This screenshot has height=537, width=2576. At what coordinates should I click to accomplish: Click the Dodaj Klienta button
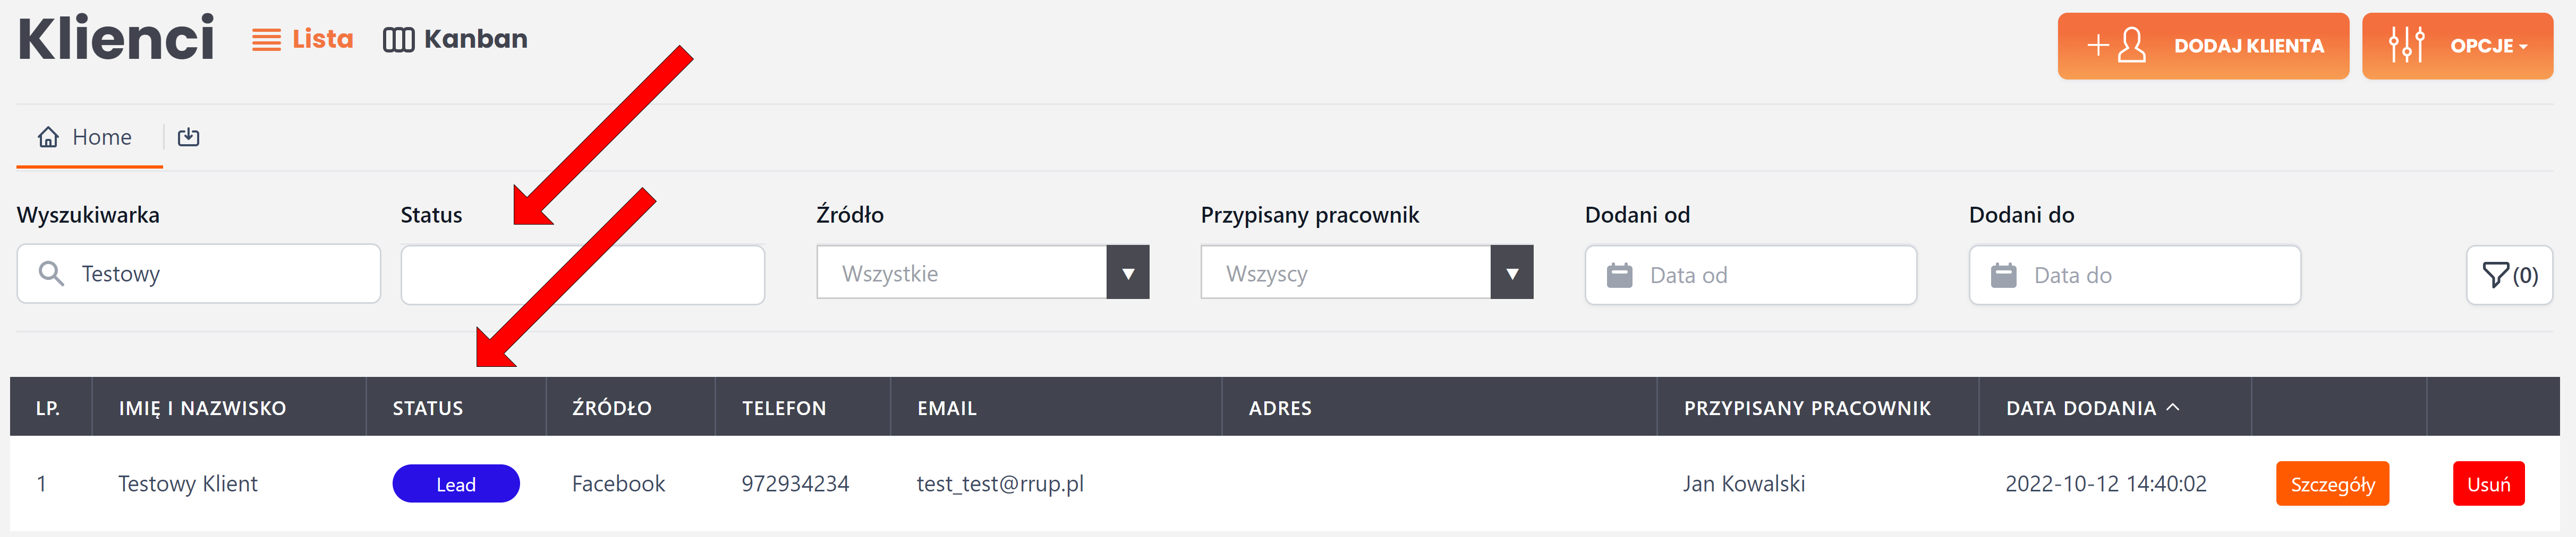(2202, 46)
